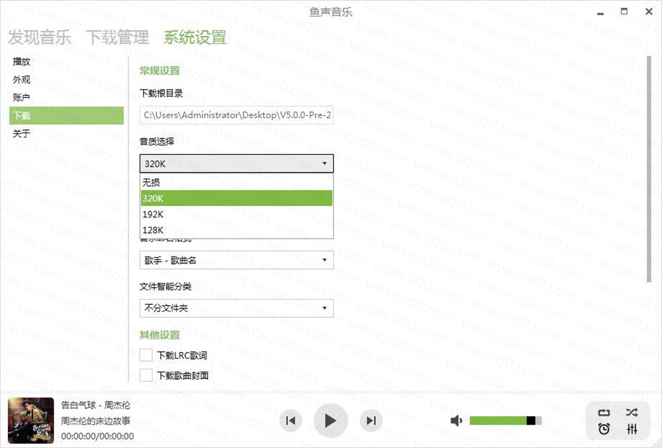The image size is (662, 448).
Task: Click the 其他设置 section heading
Action: point(160,335)
